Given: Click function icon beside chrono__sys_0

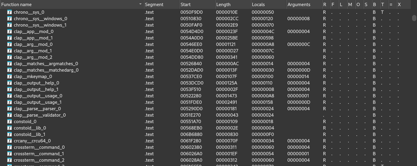Looking at the screenshot, I should point(10,12).
